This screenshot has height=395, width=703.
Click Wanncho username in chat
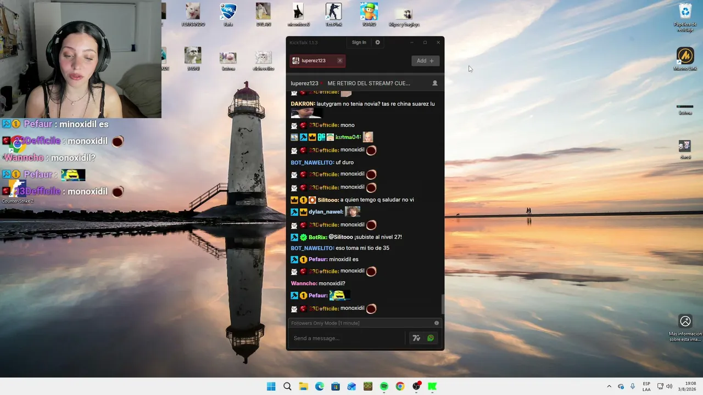coord(304,284)
